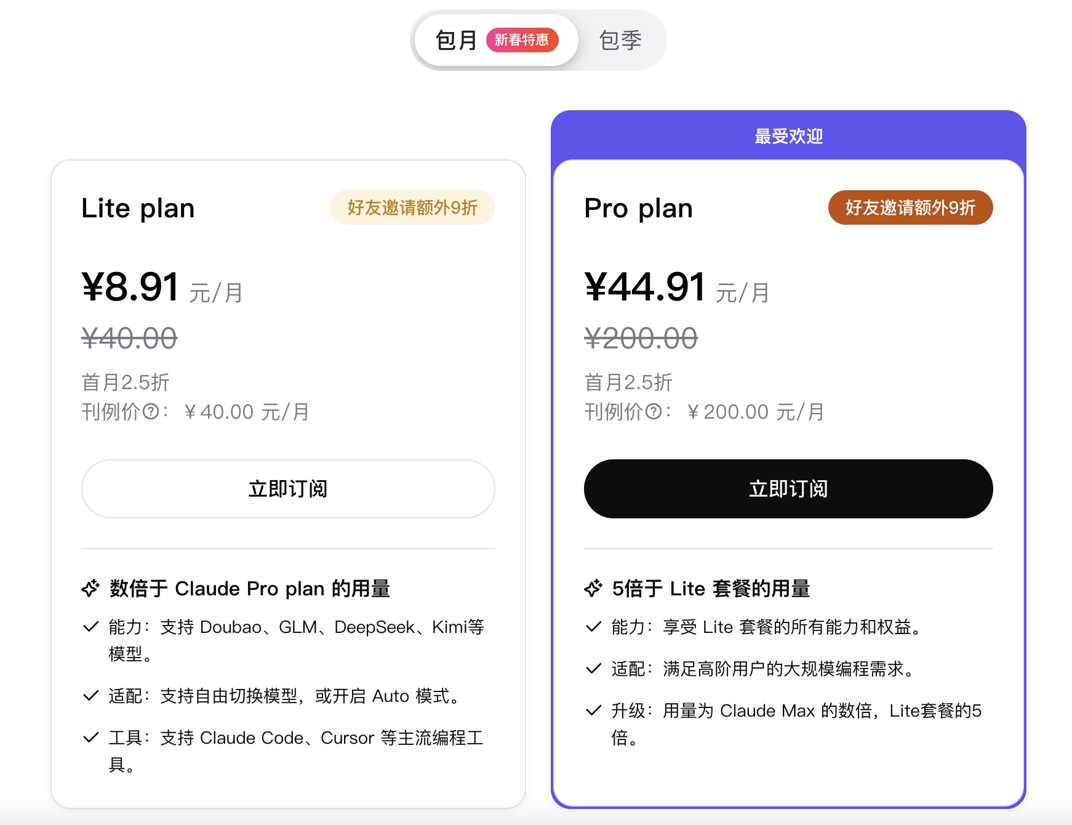1072x825 pixels.
Task: Click the Lite plan title
Action: [x=138, y=207]
